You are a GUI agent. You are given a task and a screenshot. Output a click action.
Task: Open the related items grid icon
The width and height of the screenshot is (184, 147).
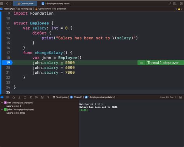(2, 3)
